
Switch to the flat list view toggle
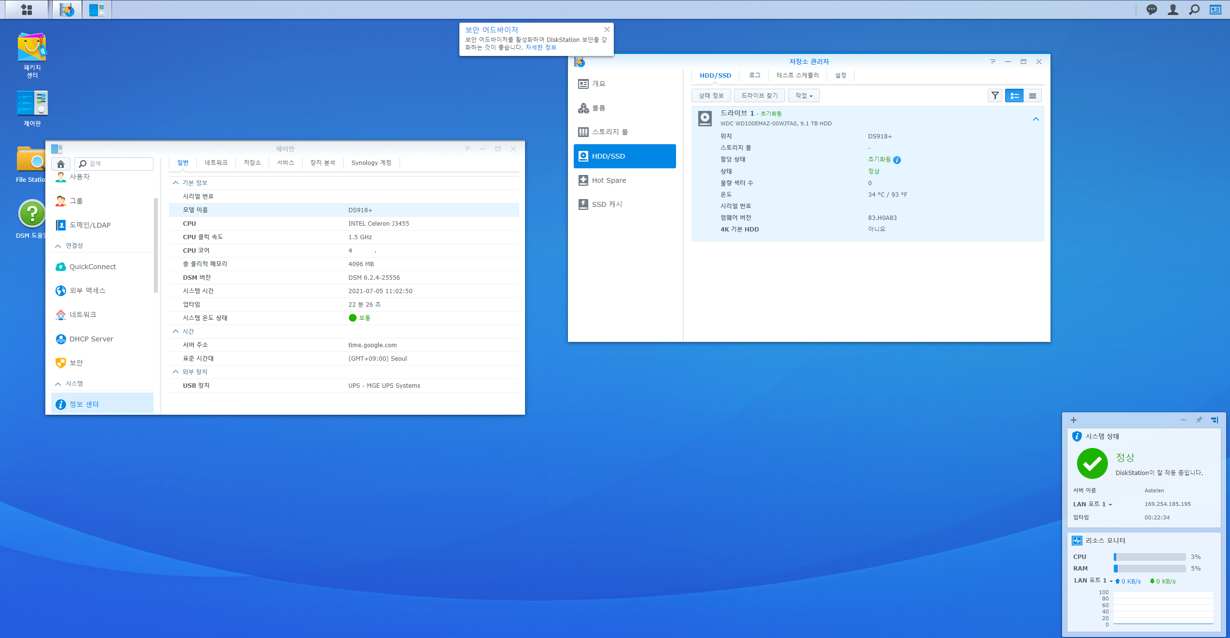pyautogui.click(x=1032, y=95)
